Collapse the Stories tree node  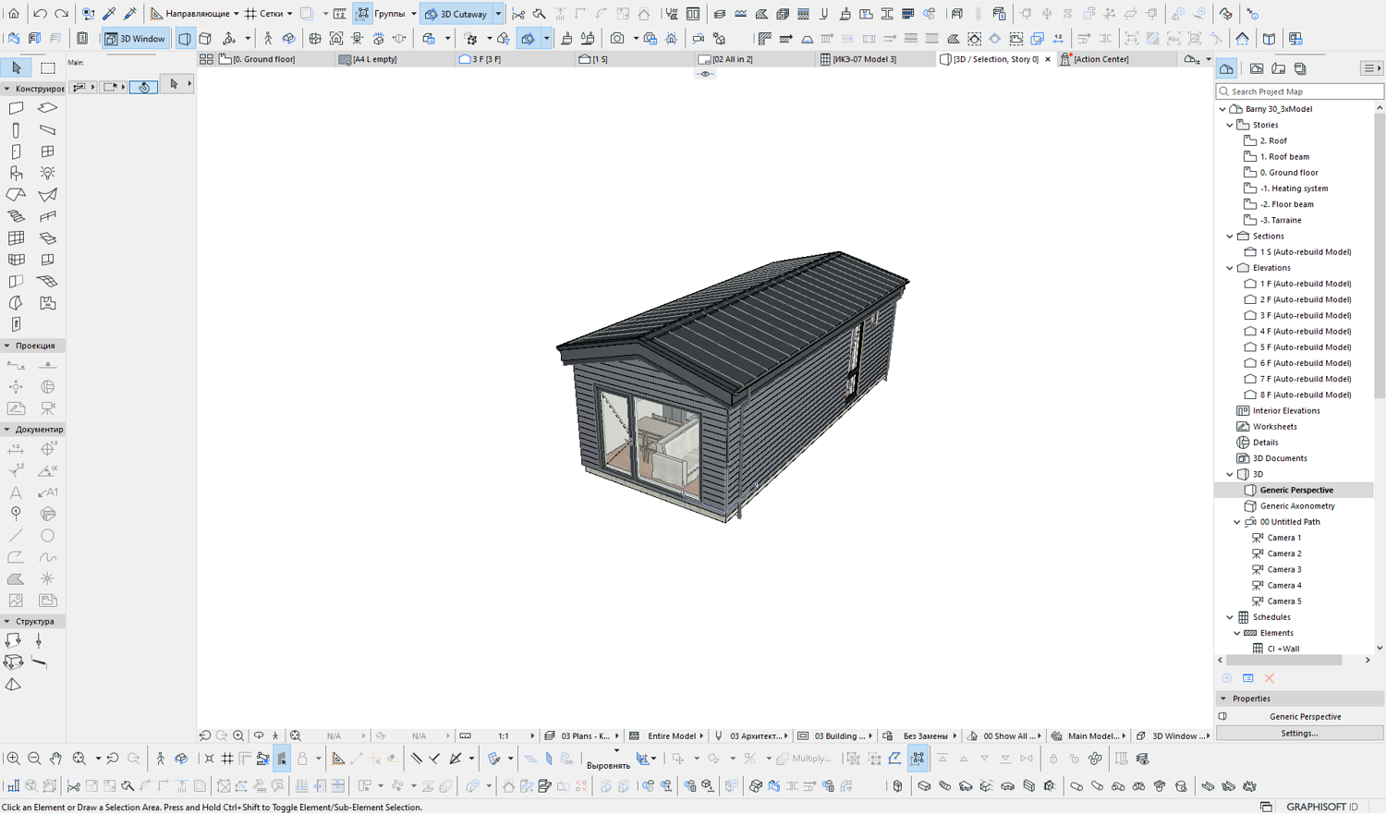(1230, 125)
